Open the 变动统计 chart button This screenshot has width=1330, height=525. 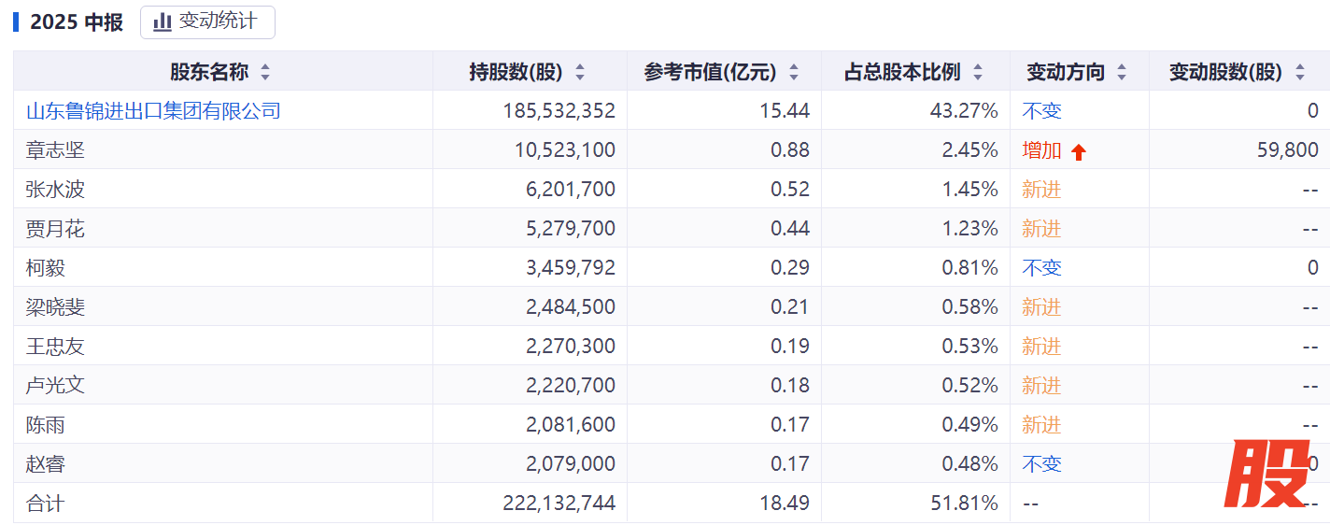pos(207,21)
